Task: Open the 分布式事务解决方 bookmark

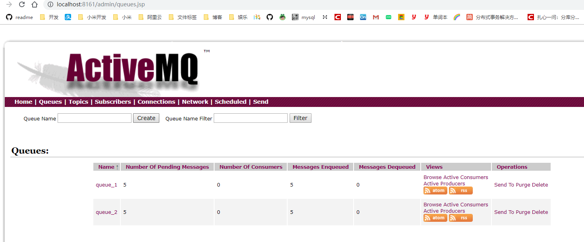Action: (493, 17)
